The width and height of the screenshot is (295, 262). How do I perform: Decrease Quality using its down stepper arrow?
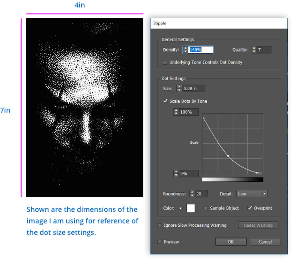[254, 51]
